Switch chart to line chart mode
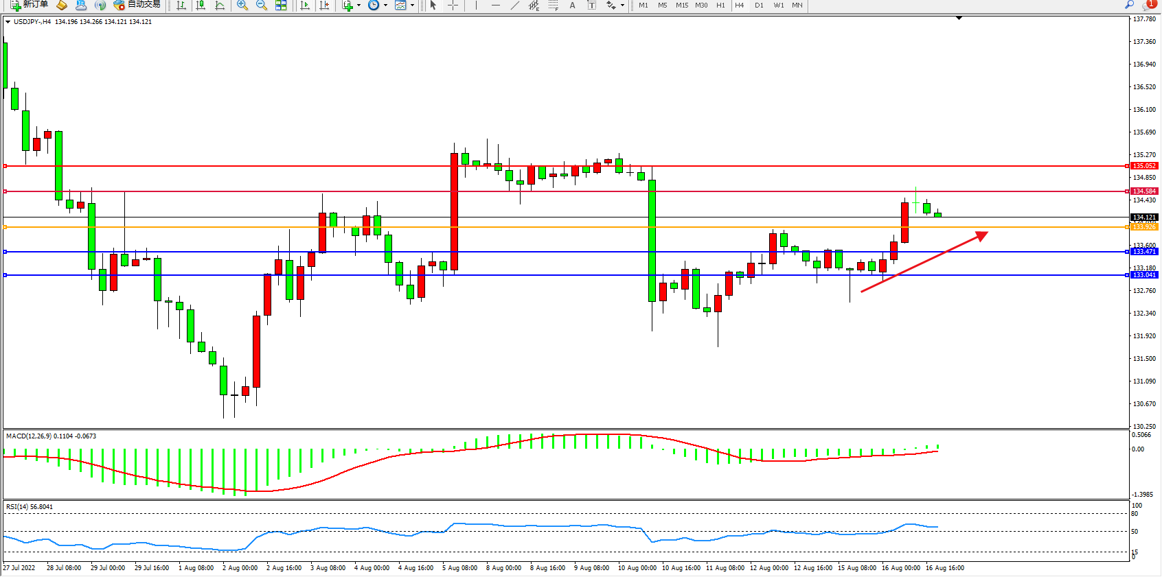 (x=220, y=5)
